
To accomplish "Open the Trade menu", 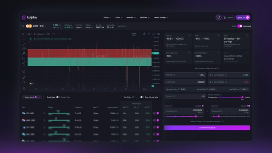I will (x=107, y=18).
